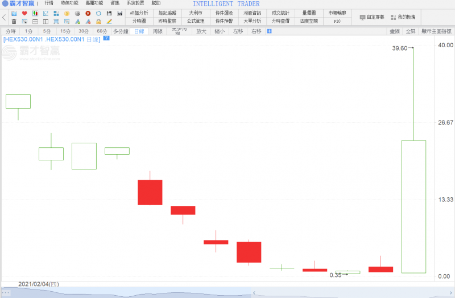Click the candlestick chart icon in toolbar
The height and width of the screenshot is (298, 455).
(35, 13)
